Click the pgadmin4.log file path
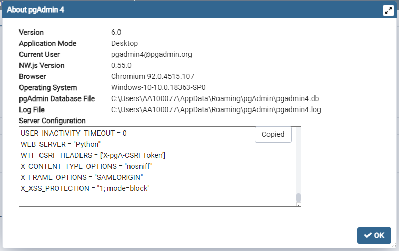399x251 pixels. pyautogui.click(x=216, y=109)
